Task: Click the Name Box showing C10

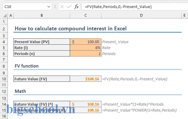Action: pyautogui.click(x=27, y=7)
